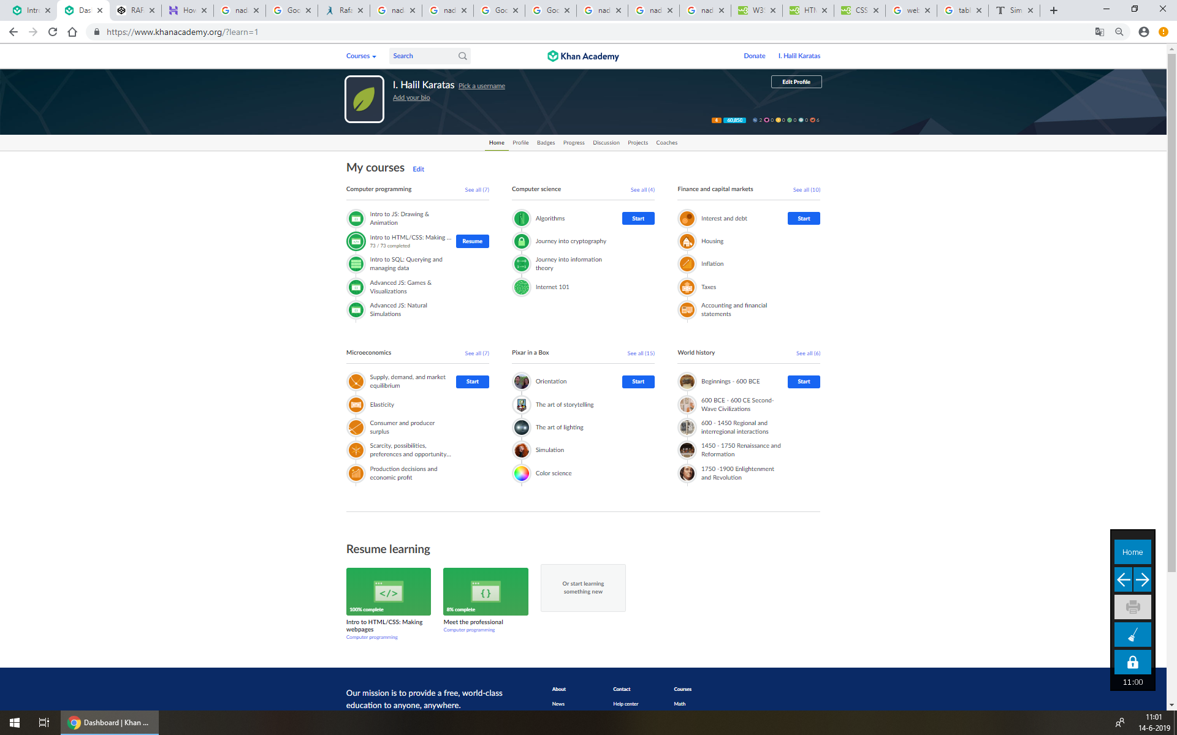Click the search magnifier icon
Viewport: 1177px width, 735px height.
pos(463,56)
